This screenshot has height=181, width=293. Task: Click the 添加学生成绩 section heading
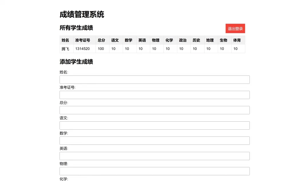tap(76, 62)
